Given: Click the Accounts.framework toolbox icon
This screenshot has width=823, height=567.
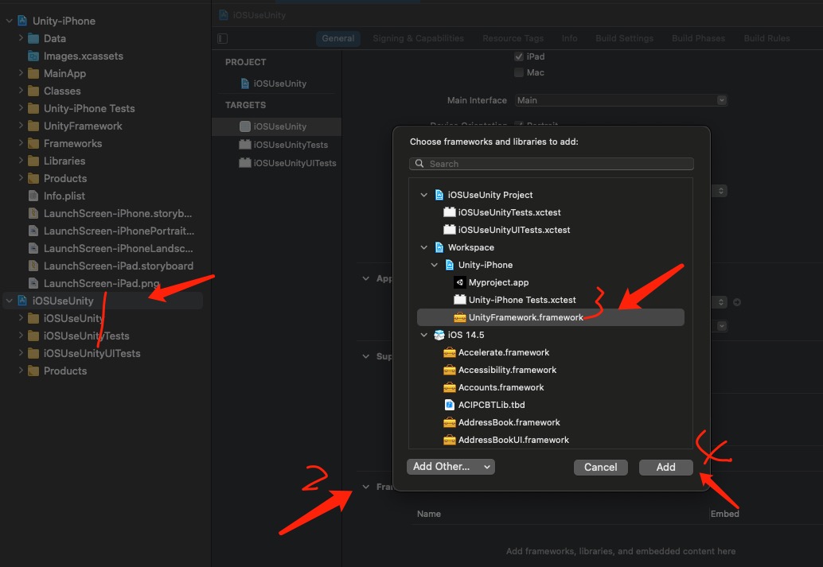Looking at the screenshot, I should [449, 387].
